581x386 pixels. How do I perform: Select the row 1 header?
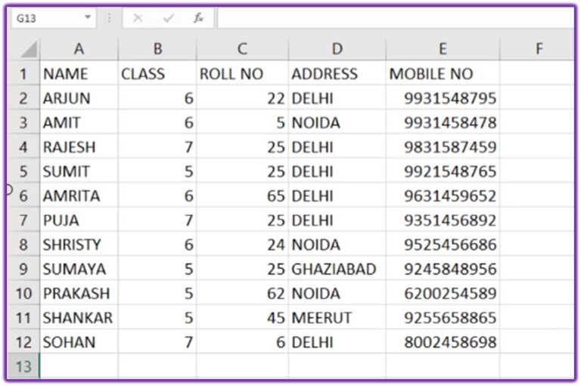(x=23, y=74)
